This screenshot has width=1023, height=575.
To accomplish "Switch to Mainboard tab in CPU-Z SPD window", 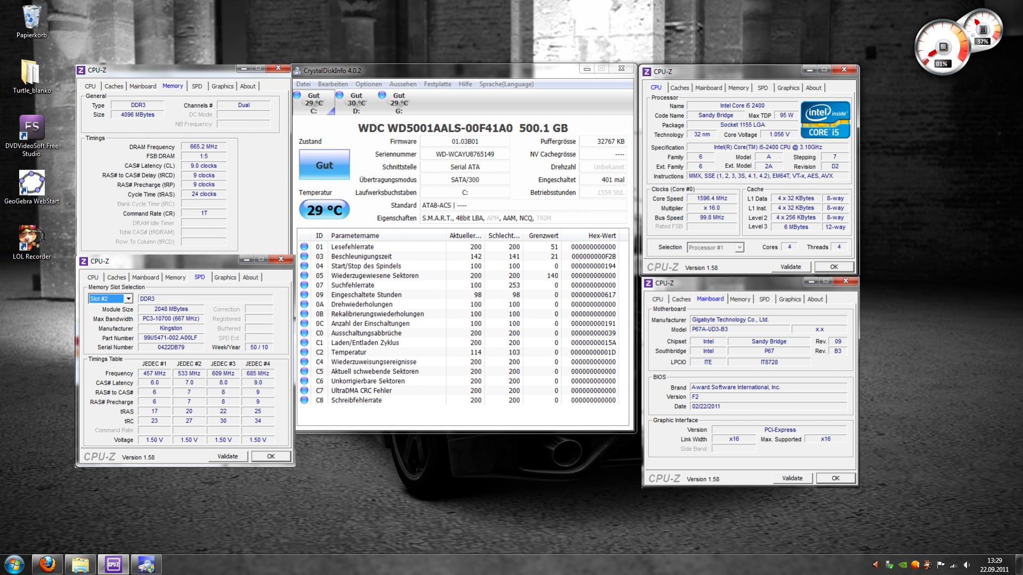I will point(146,278).
